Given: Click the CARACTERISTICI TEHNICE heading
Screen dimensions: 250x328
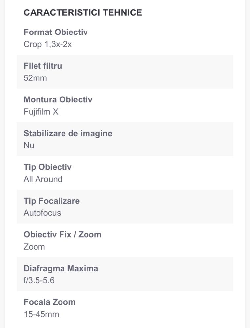Looking at the screenshot, I should tap(83, 12).
